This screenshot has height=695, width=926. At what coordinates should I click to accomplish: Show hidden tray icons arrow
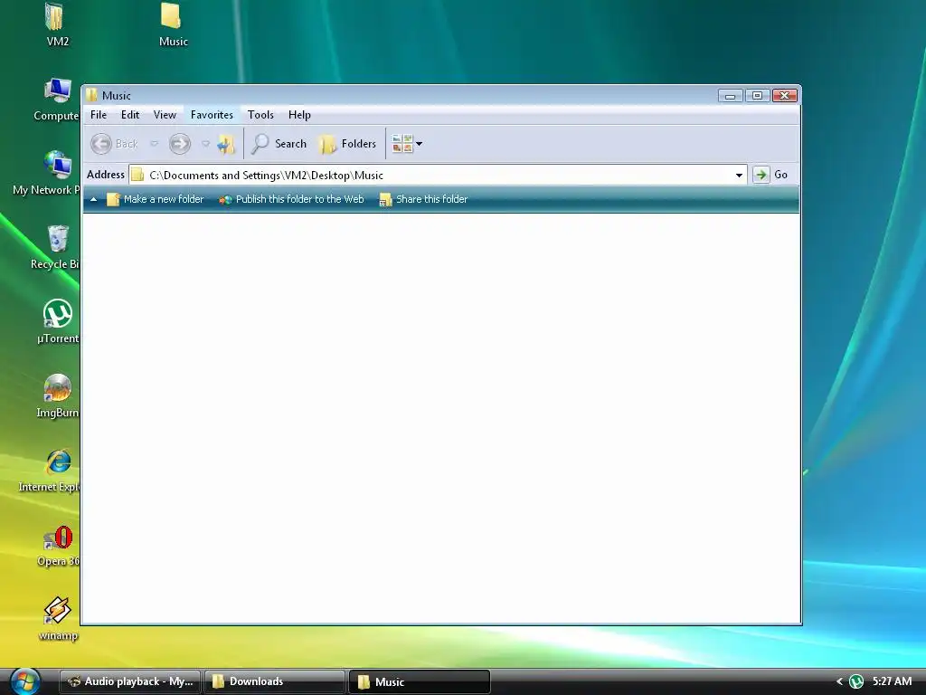(x=839, y=681)
